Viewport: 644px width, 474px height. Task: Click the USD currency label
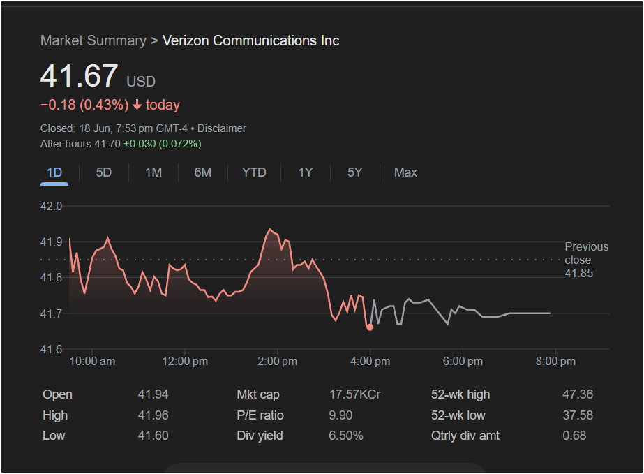click(141, 82)
